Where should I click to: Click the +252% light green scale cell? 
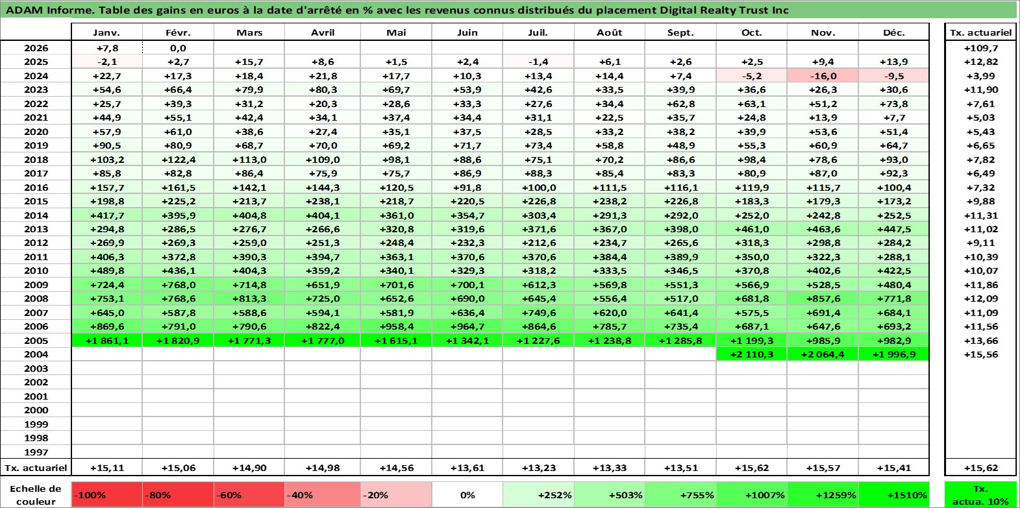(x=538, y=495)
